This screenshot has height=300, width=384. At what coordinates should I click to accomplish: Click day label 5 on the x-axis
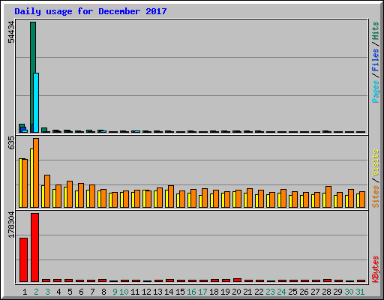coord(70,292)
